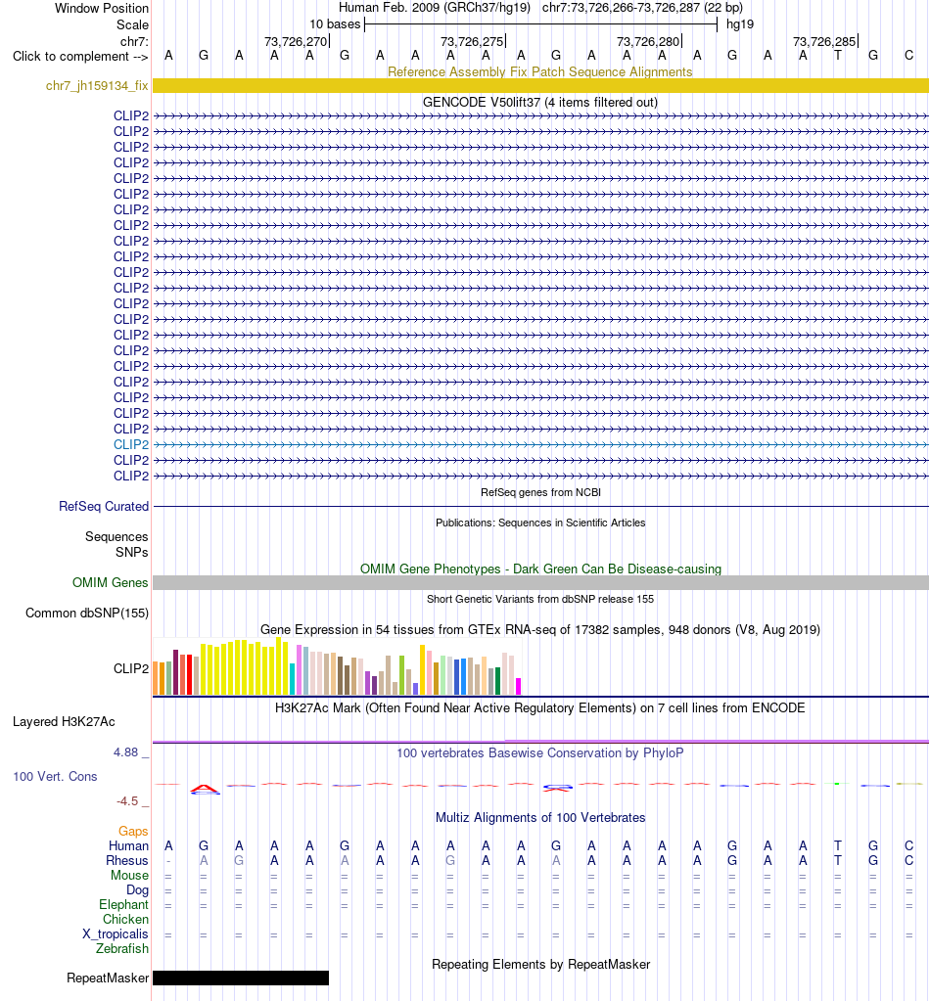930x1001 pixels.
Task: Click the Dog species label
Action: click(x=137, y=889)
